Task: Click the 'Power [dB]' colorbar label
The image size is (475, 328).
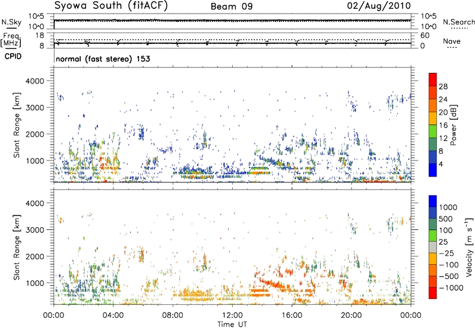Action: (453, 125)
